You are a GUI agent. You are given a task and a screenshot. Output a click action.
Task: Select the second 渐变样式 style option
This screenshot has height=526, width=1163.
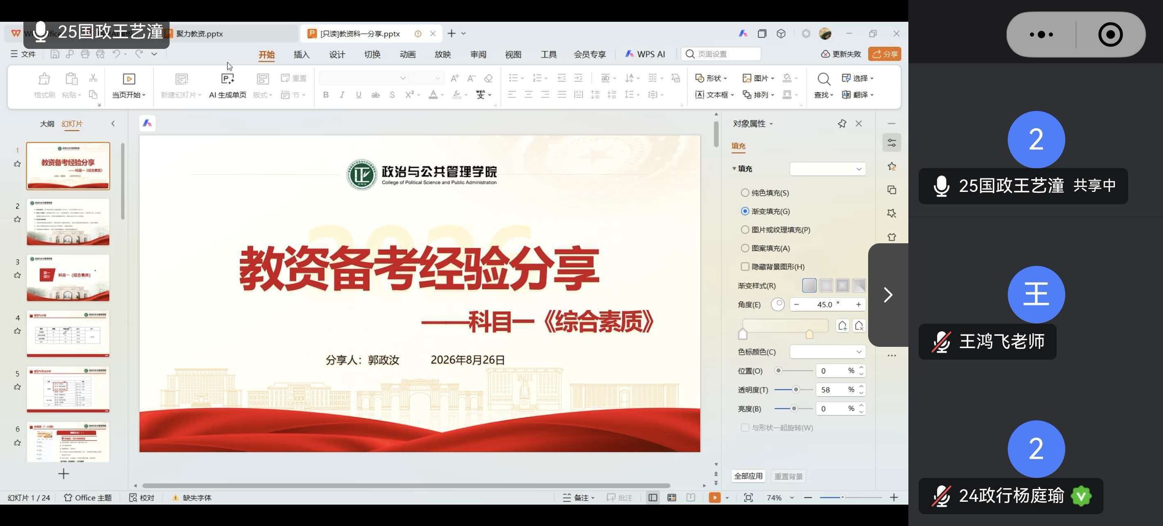826,286
